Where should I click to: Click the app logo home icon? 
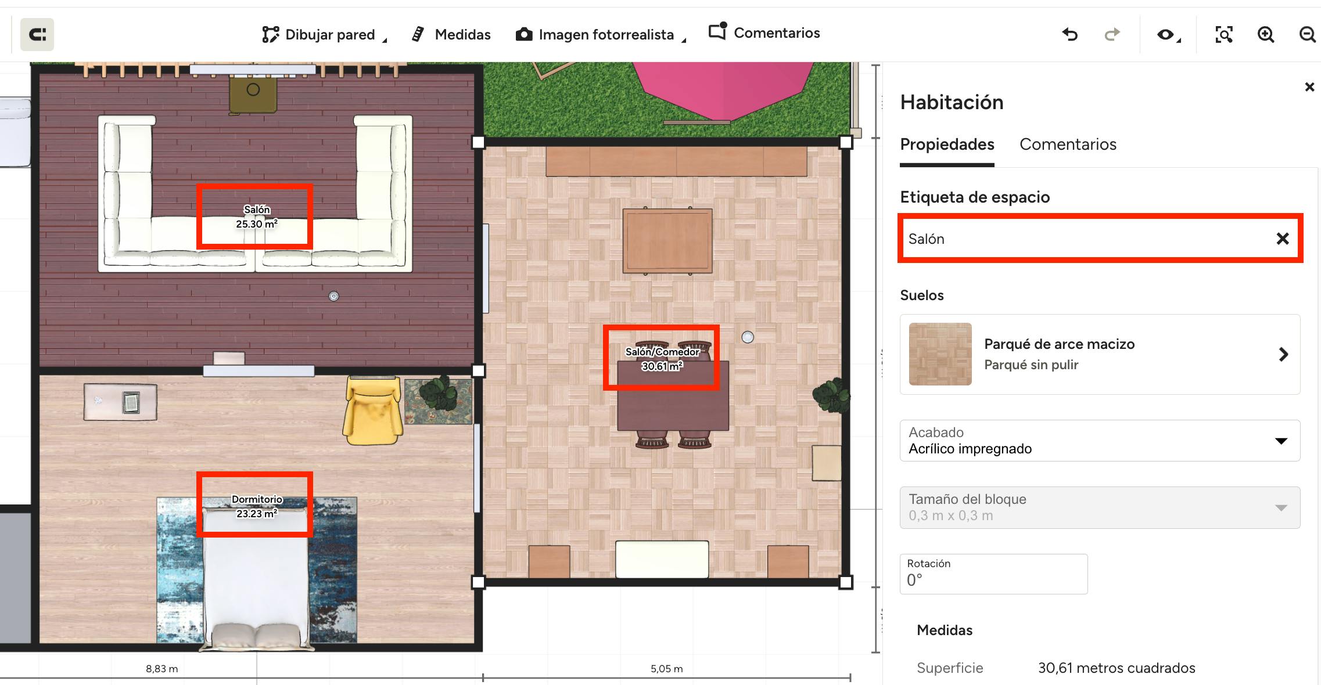[37, 35]
